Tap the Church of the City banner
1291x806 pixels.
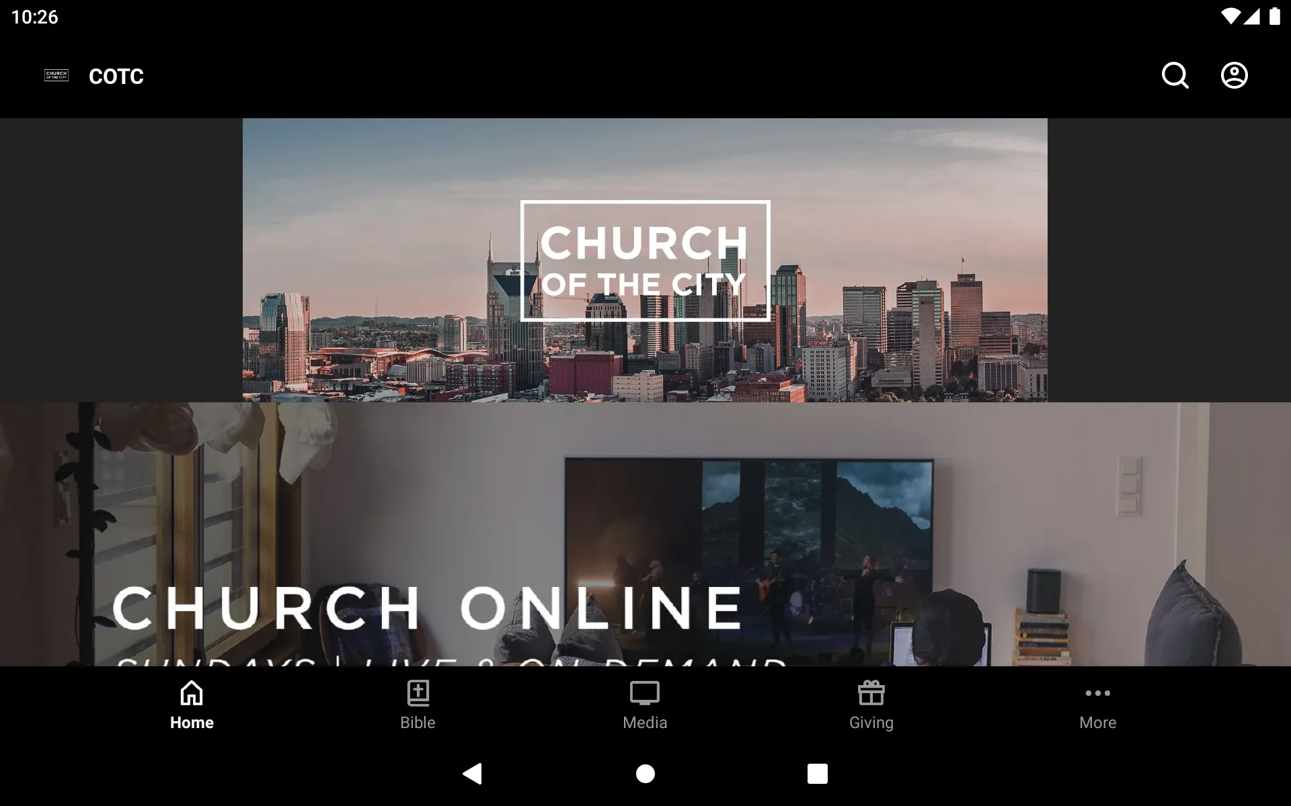[645, 260]
